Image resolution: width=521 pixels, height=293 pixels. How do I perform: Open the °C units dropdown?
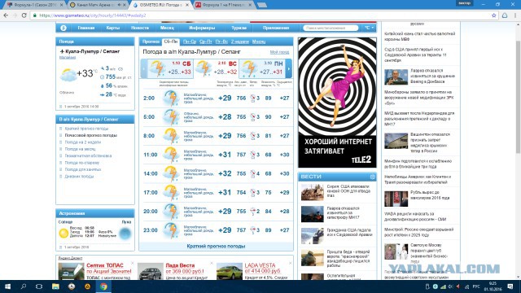[x=369, y=28]
